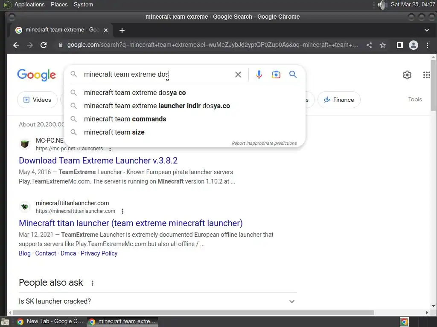Start voice search with the microphone icon
The width and height of the screenshot is (437, 327).
pyautogui.click(x=259, y=75)
